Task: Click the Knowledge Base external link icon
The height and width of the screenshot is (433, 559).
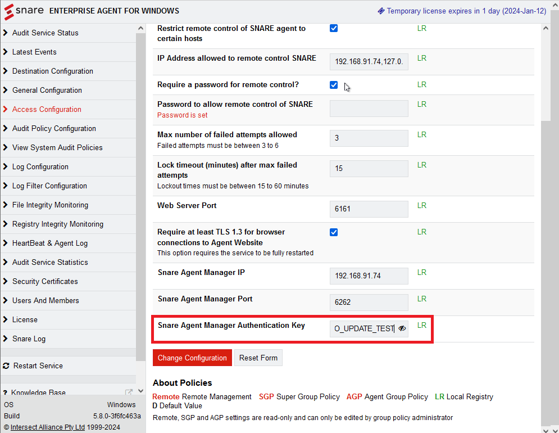Action: 129,392
